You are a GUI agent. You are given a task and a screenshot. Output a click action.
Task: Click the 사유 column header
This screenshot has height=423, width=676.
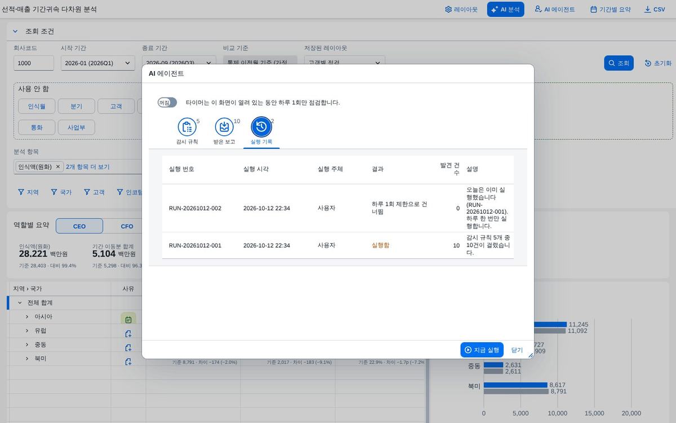(128, 289)
